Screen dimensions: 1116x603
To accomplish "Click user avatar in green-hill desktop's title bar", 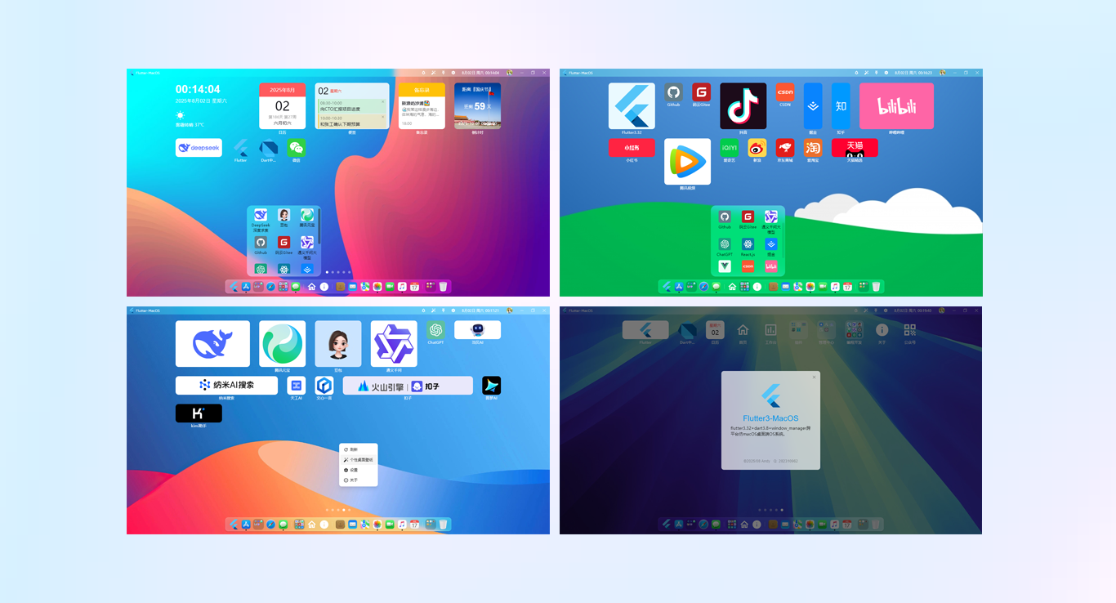I will (943, 73).
